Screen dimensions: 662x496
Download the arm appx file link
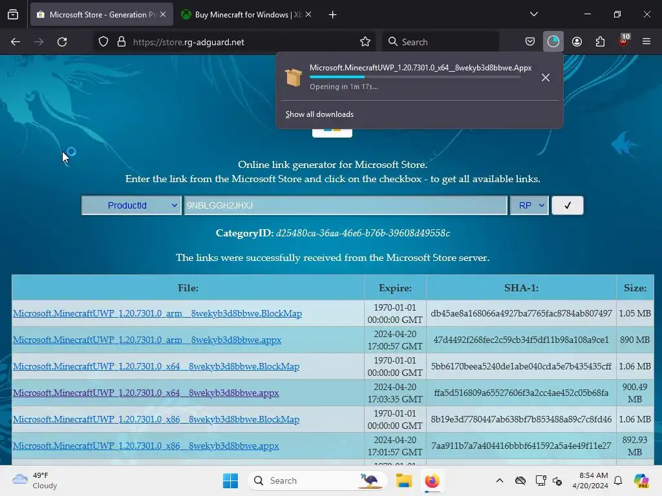point(147,340)
